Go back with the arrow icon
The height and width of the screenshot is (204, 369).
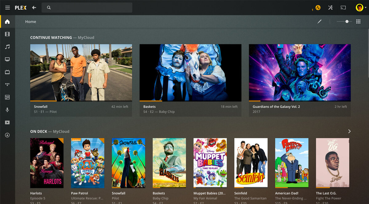point(34,8)
